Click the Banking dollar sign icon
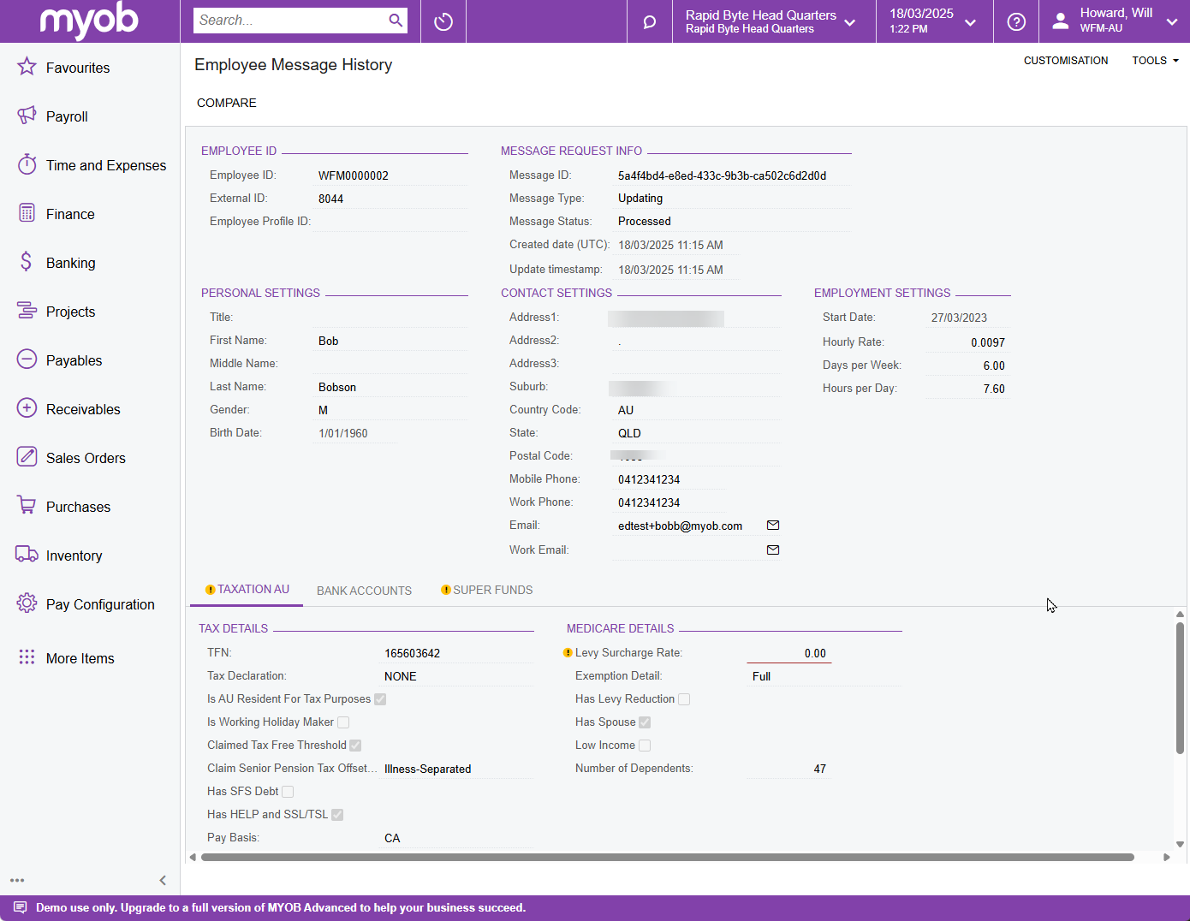This screenshot has width=1190, height=921. (27, 262)
